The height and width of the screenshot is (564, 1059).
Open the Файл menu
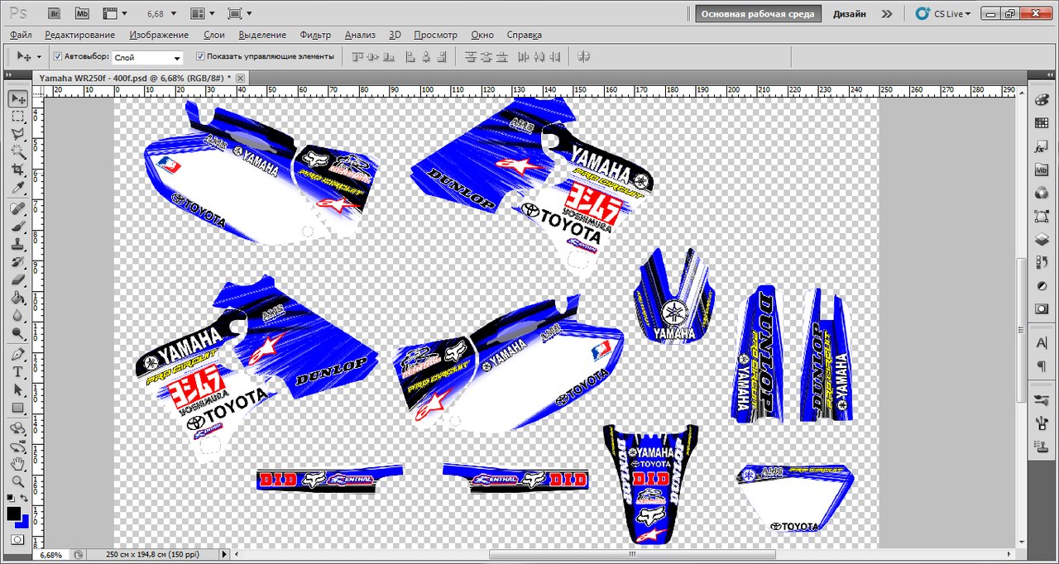[x=22, y=35]
